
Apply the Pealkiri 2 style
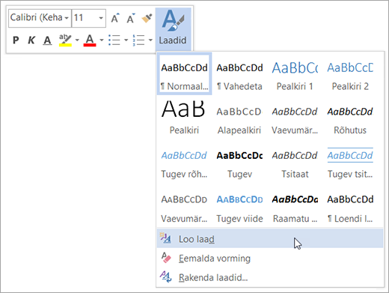[x=350, y=73]
